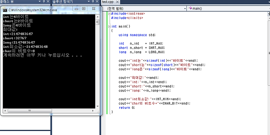Click the console horizontal scrollbar right arrow
The width and height of the screenshot is (270, 135).
(x=93, y=111)
